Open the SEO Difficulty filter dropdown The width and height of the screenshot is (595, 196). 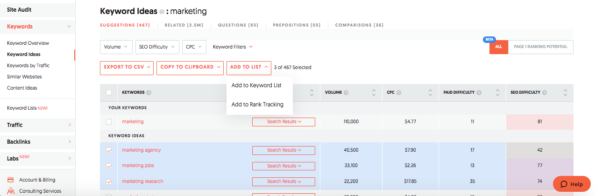coord(157,47)
